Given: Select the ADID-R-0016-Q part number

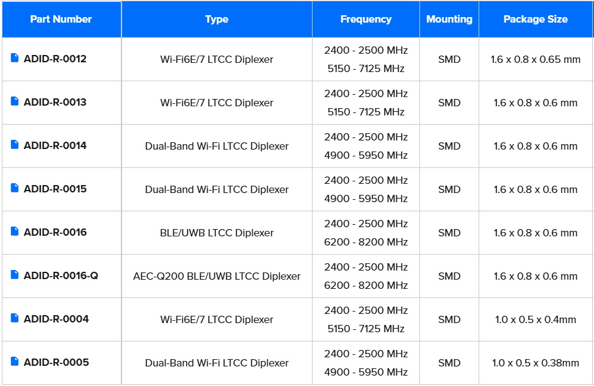Looking at the screenshot, I should click(60, 275).
